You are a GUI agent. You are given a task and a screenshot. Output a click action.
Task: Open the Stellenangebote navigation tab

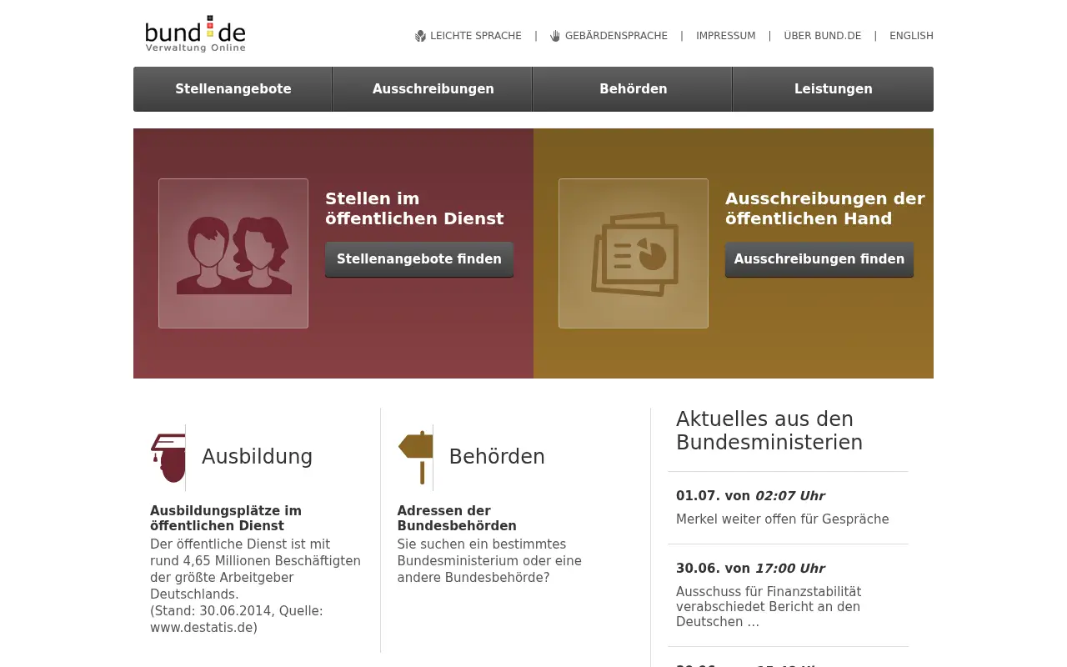point(233,89)
